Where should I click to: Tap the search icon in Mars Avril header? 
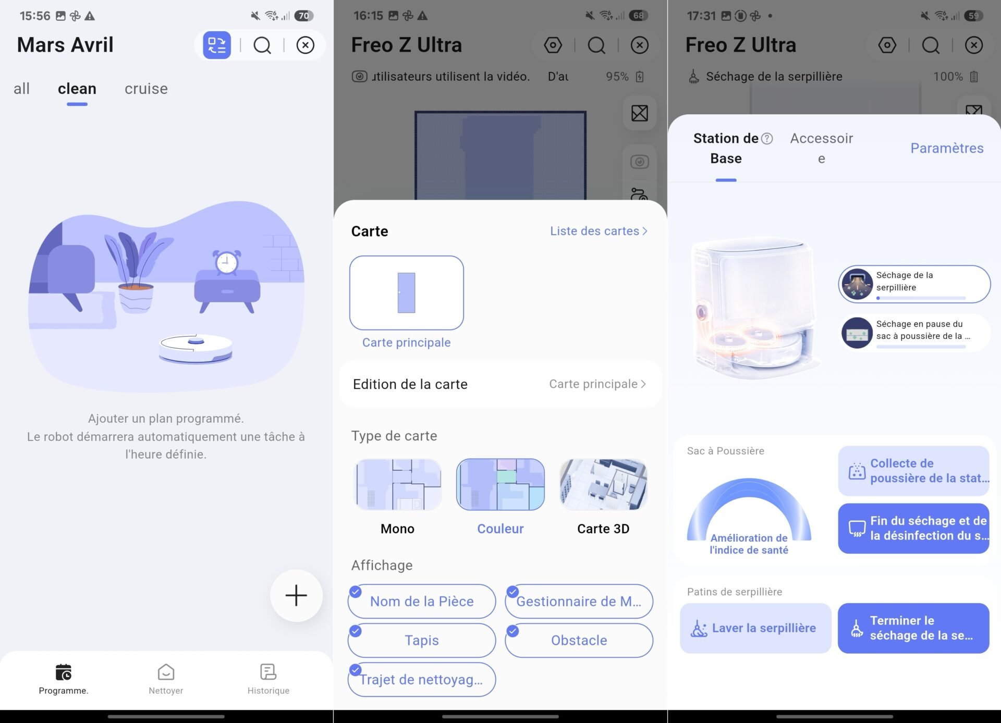click(262, 45)
